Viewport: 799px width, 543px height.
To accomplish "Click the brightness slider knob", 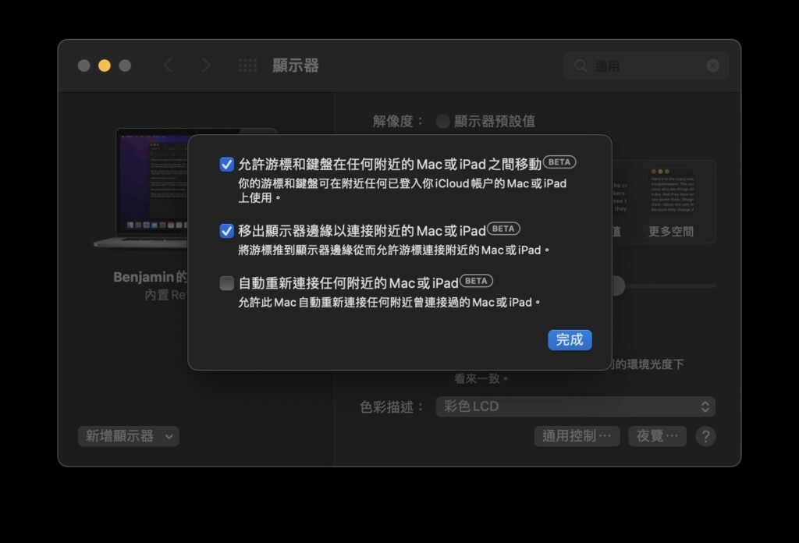I will 617,286.
